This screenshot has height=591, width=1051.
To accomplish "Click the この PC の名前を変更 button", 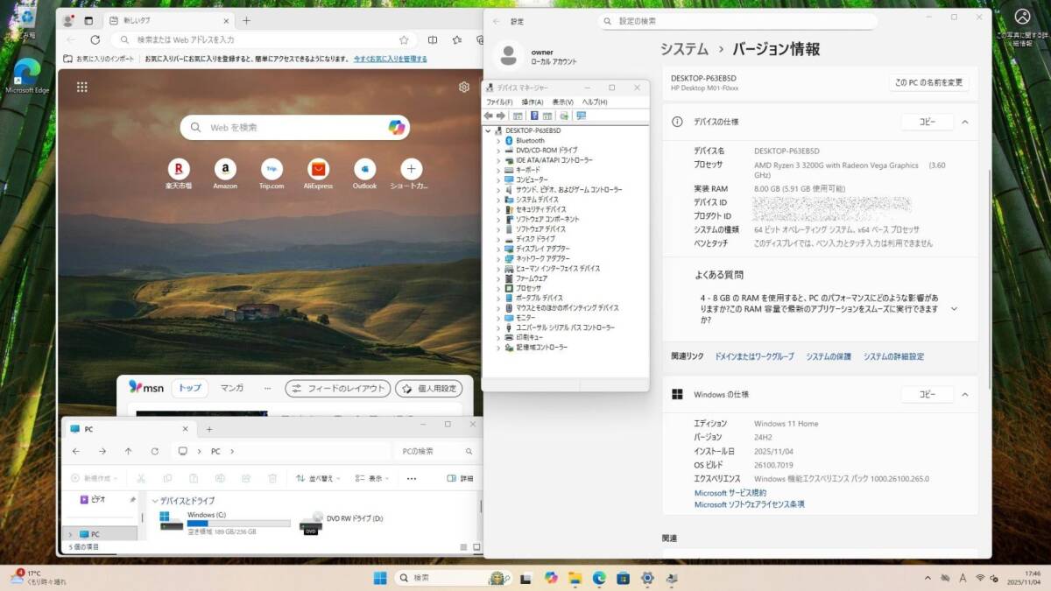I will click(928, 82).
